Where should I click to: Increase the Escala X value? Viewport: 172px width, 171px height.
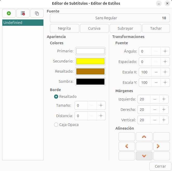tap(165, 72)
